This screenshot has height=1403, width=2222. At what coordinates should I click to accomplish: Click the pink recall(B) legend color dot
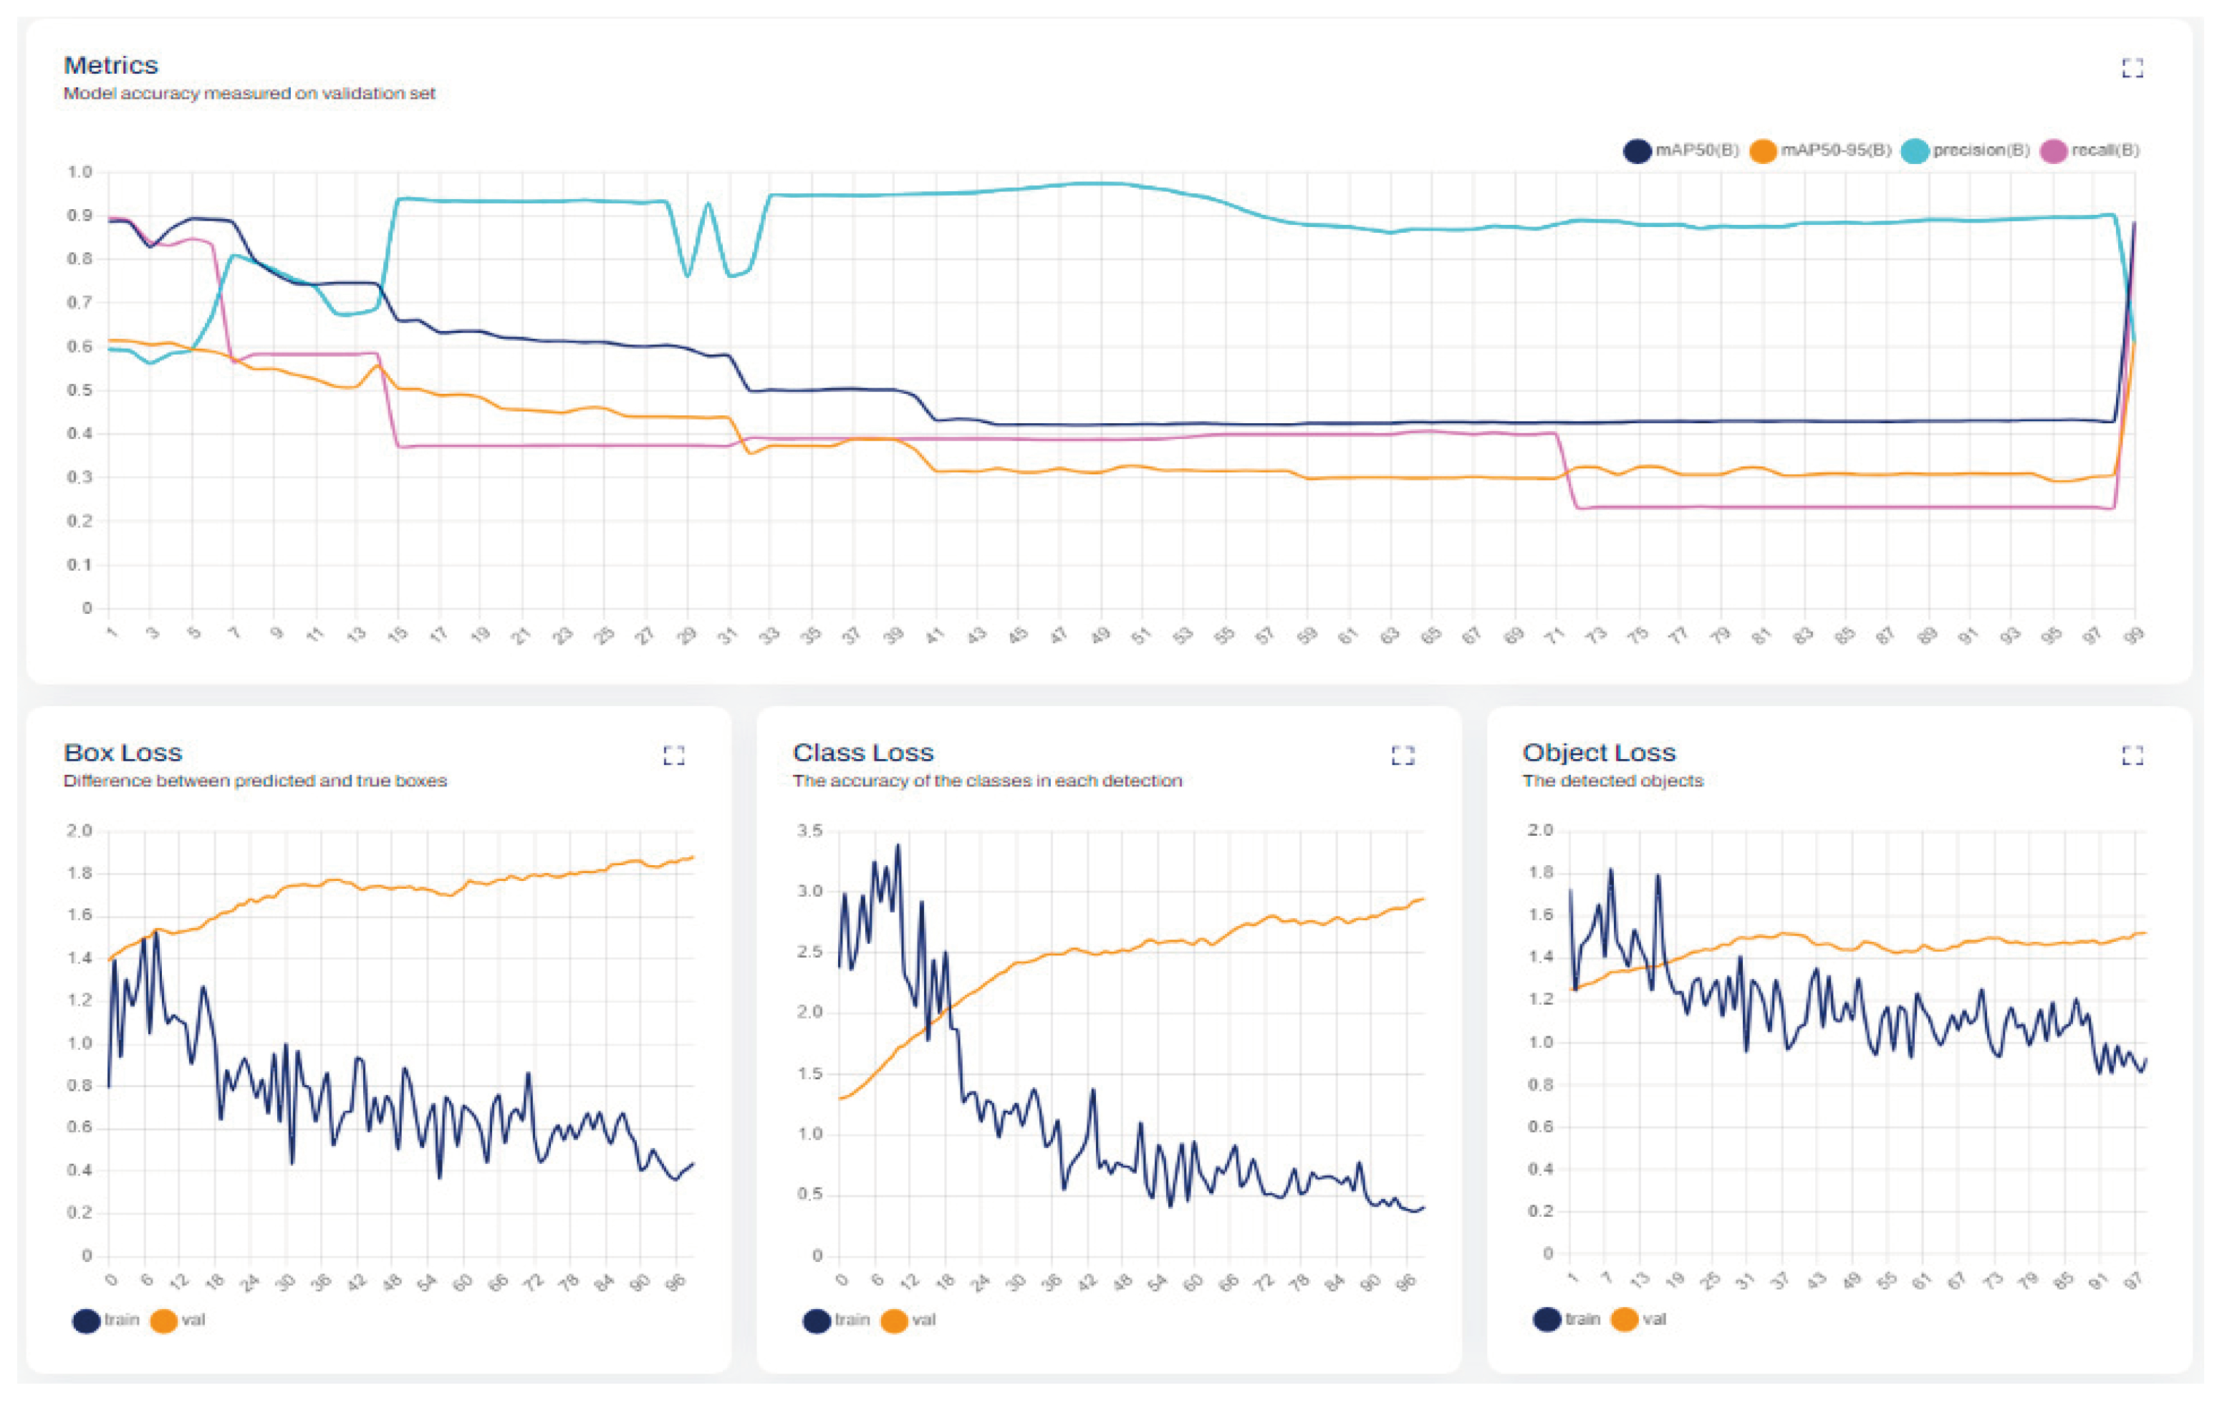[2053, 151]
